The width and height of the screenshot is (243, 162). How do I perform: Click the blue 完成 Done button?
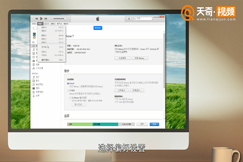tap(154, 124)
